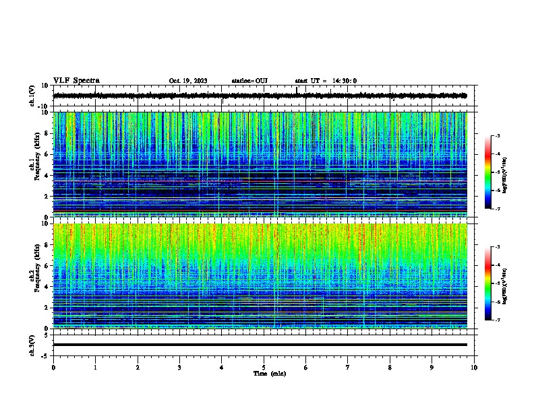
Task: Click the "5" tick on ch.3(V) axis
Action: coord(47,335)
